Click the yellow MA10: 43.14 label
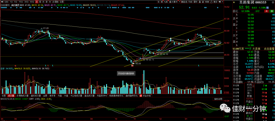Viewport: 275px width, 121px height. click(38, 5)
